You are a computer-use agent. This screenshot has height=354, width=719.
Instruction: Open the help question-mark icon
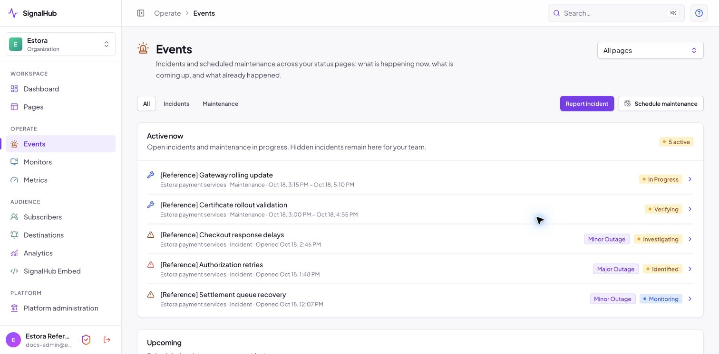[699, 13]
